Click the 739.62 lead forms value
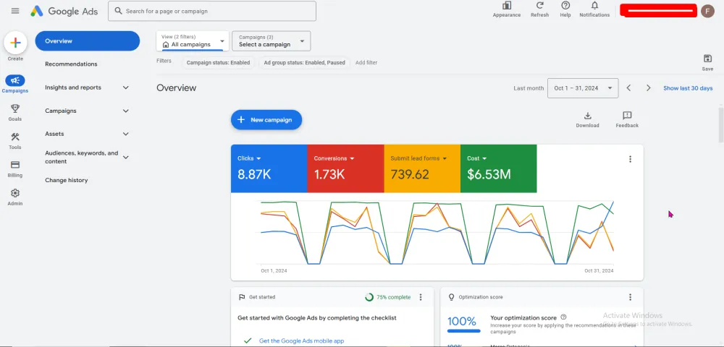The width and height of the screenshot is (724, 347). pyautogui.click(x=410, y=175)
